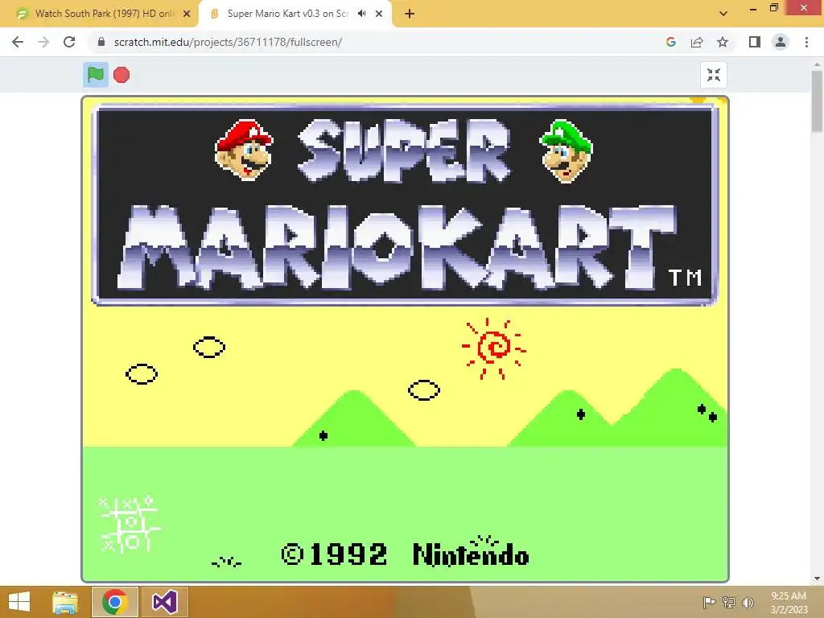The image size is (824, 618).
Task: Restore down the Chrome window
Action: click(x=773, y=8)
